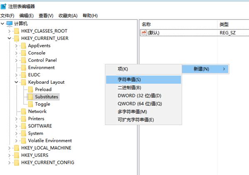249x175 pixels.
Task: Click the Keyboard Layout folder icon
Action: point(24,82)
